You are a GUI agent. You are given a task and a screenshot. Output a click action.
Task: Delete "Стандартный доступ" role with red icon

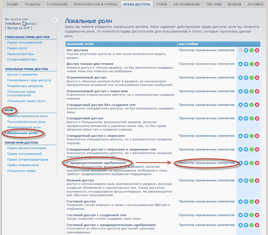(257, 118)
